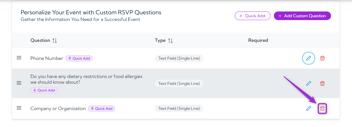Screen dimensions: 352x127
Task: Edit the dietary restrictions question
Action: point(309,83)
